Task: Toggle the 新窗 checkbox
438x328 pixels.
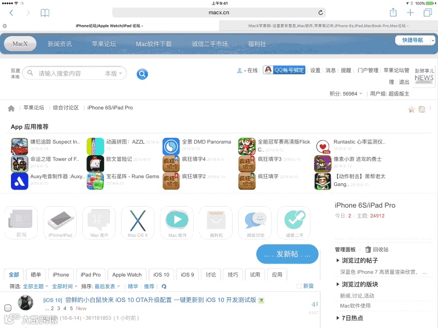Action: click(x=299, y=286)
